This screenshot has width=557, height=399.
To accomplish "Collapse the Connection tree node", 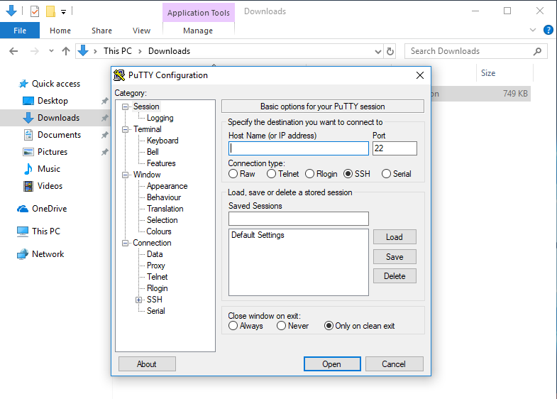I will point(125,243).
